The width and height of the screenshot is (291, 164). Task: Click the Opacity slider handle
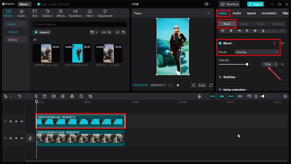click(247, 64)
